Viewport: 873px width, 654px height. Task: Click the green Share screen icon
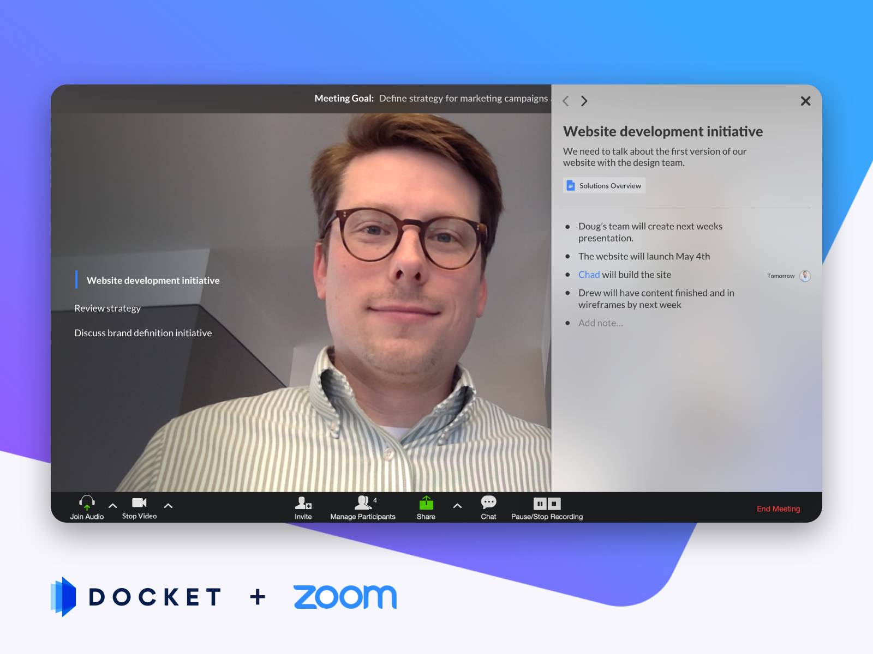pos(426,504)
